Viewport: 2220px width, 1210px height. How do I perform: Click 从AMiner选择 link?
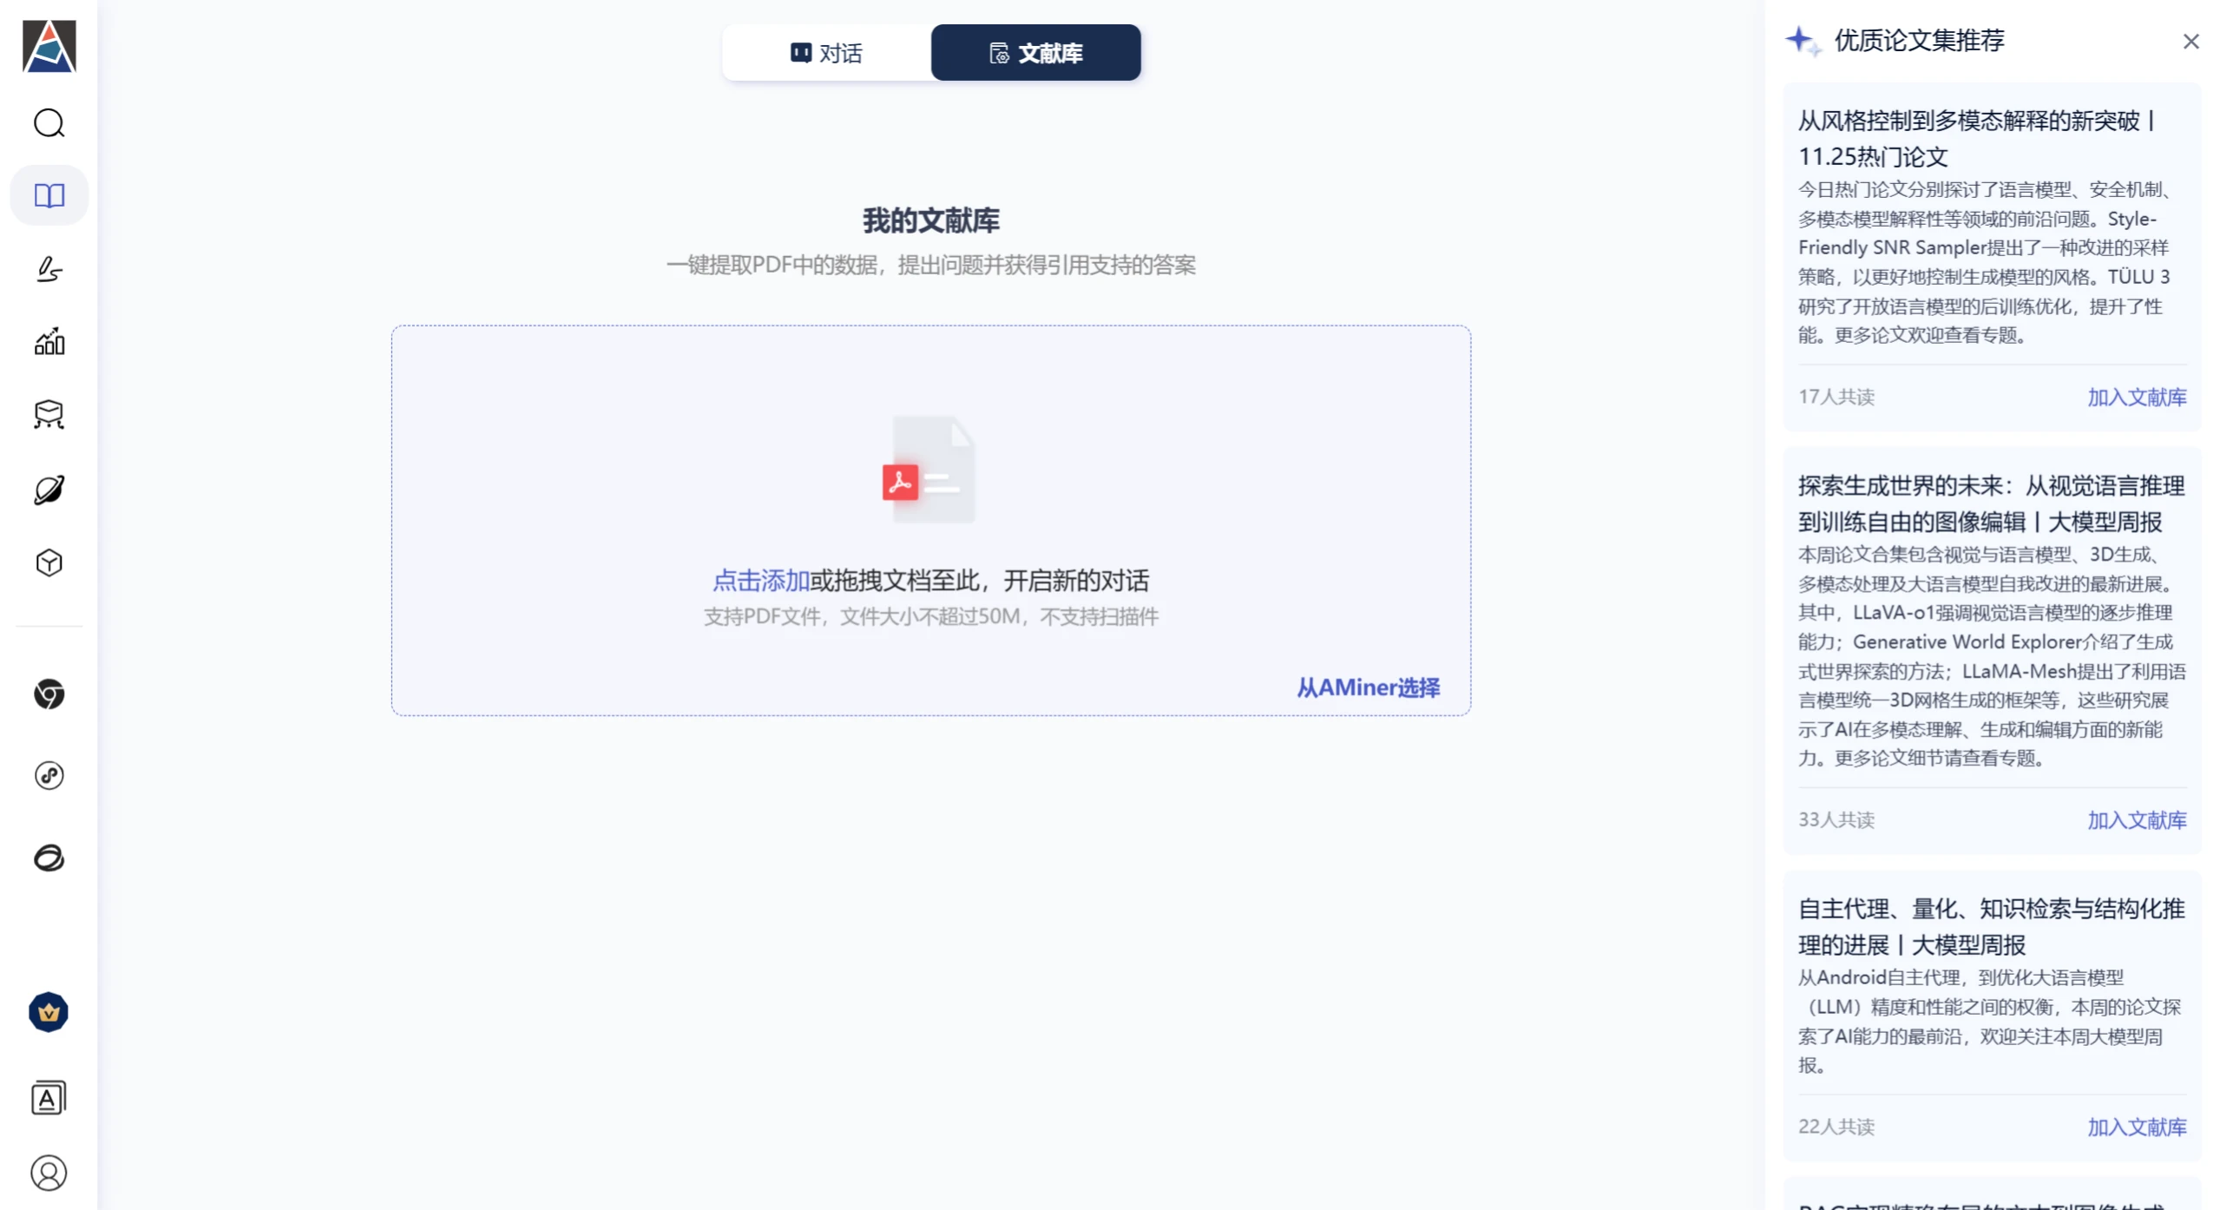pyautogui.click(x=1368, y=687)
